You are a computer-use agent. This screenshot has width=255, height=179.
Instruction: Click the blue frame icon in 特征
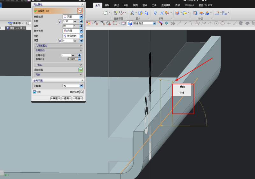(x=195, y=13)
